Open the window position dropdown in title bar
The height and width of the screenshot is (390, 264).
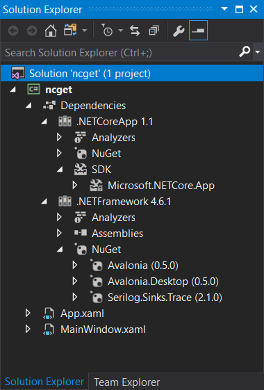pyautogui.click(x=224, y=9)
